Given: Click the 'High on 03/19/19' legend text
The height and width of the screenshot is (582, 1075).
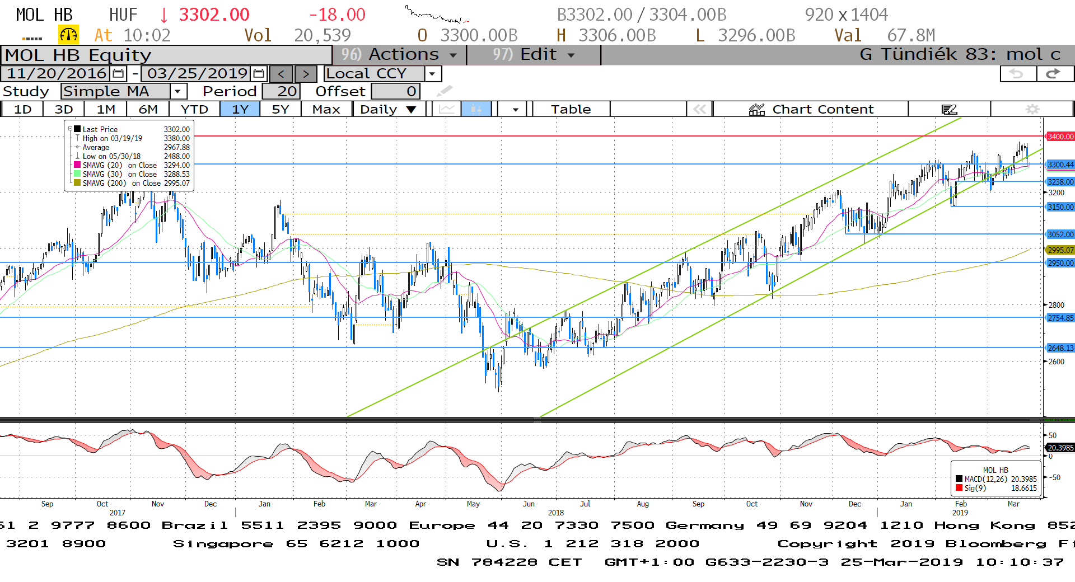Looking at the screenshot, I should pyautogui.click(x=113, y=138).
